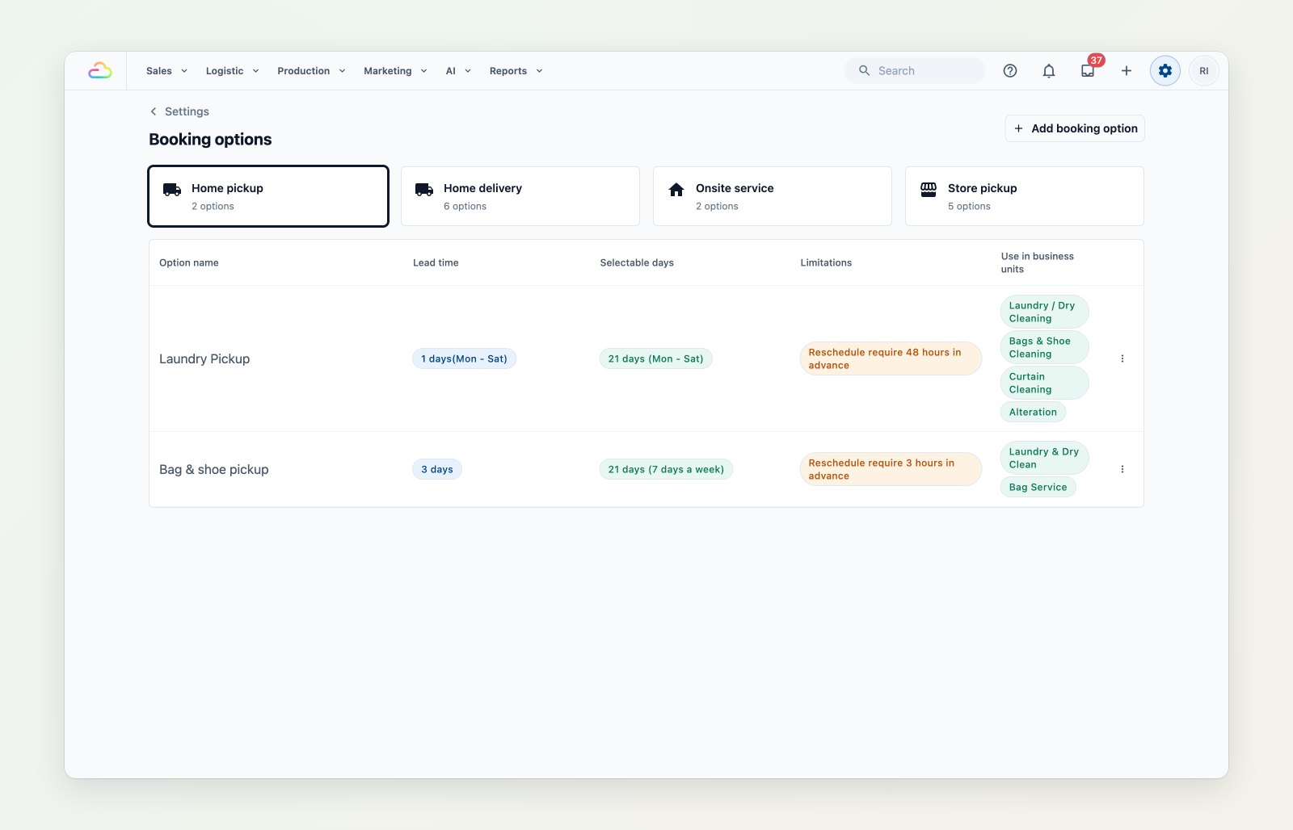Click the 'Alteration' business unit tag
The image size is (1293, 830).
(x=1033, y=412)
